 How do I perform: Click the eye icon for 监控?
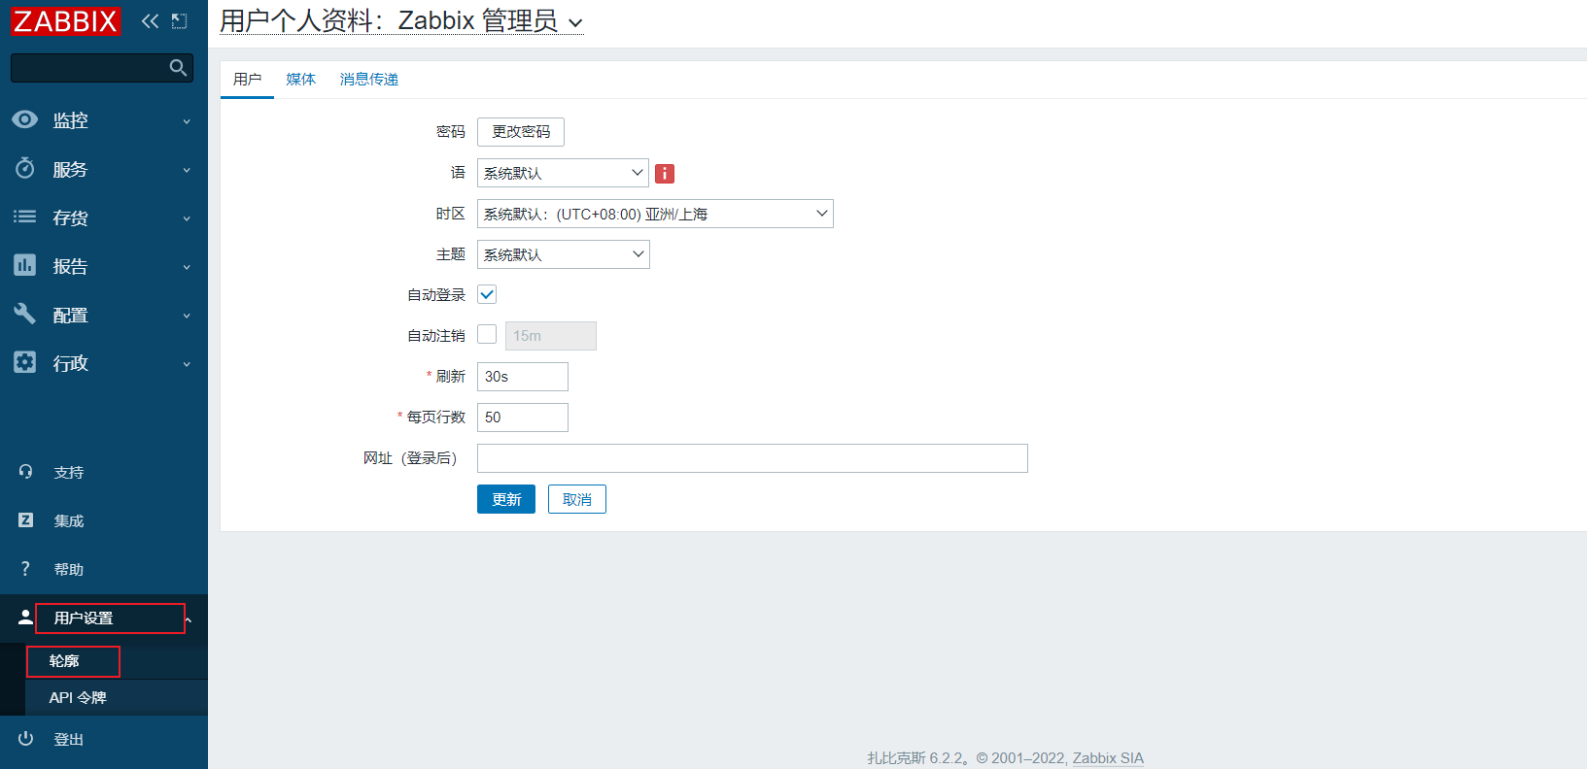pos(25,119)
